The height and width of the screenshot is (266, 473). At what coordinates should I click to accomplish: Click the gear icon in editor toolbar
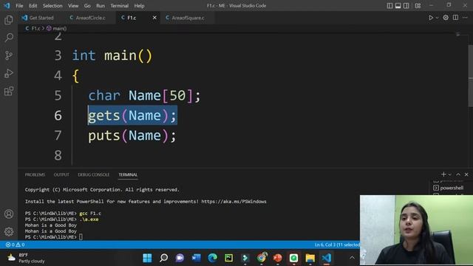click(x=446, y=18)
